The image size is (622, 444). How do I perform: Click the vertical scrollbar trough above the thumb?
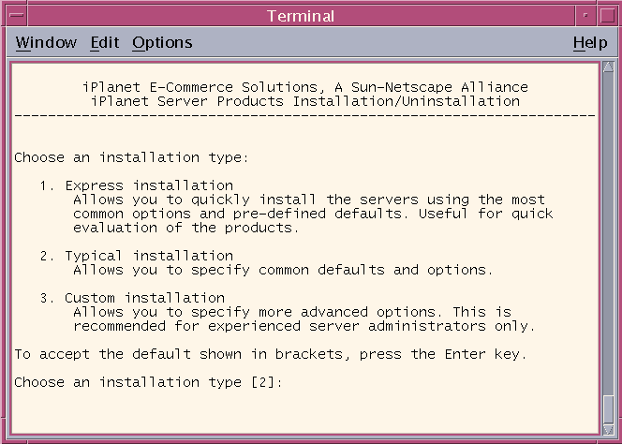[608, 233]
